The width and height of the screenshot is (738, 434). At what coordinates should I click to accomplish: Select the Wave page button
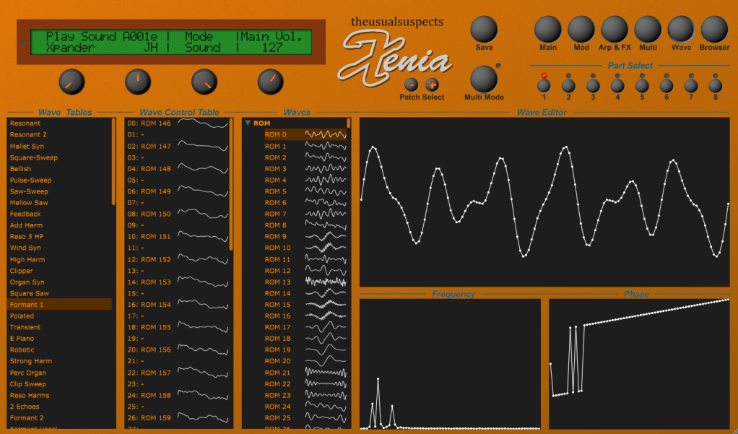point(681,30)
